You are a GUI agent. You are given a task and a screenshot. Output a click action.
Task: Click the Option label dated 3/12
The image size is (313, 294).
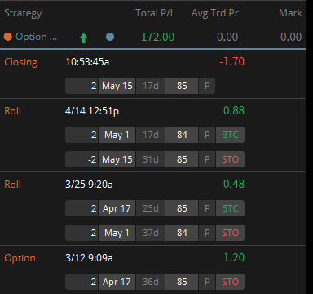20,258
